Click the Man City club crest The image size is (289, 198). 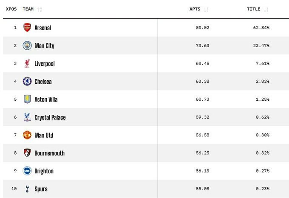27,45
